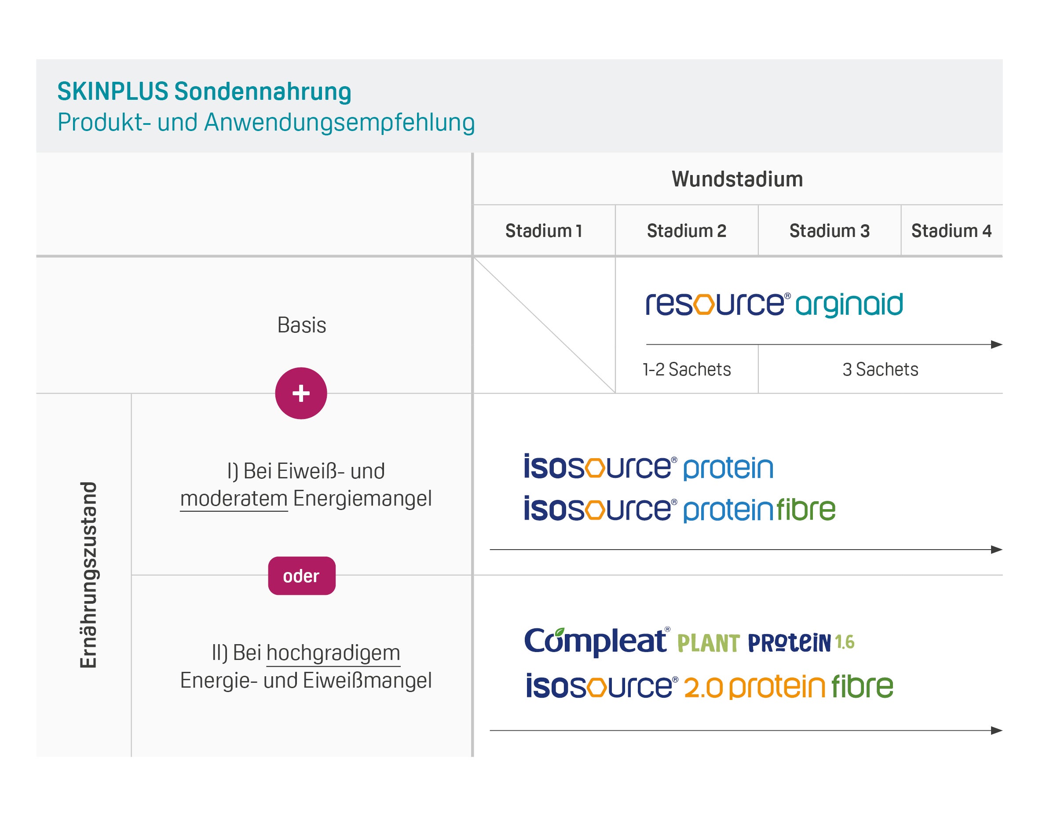
Task: Click the magenta plus circle icon
Action: click(x=301, y=393)
